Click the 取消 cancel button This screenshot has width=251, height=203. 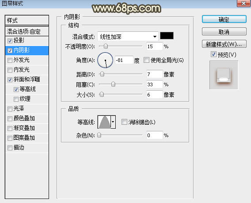pyautogui.click(x=224, y=32)
